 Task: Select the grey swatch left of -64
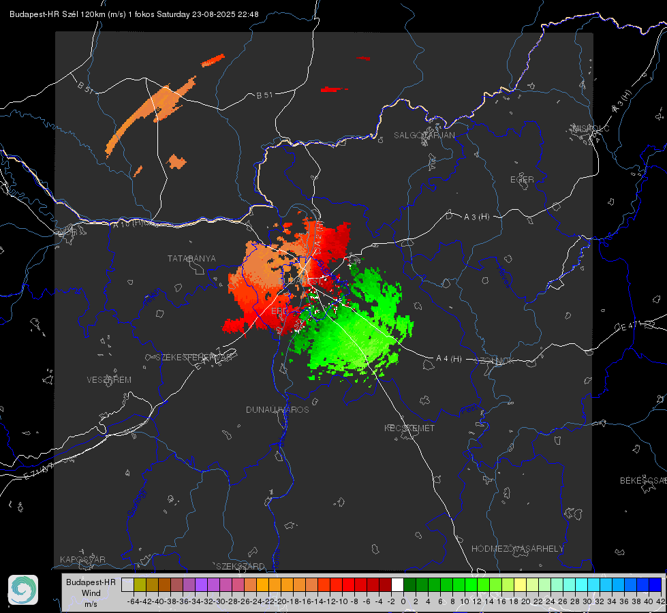tap(127, 584)
